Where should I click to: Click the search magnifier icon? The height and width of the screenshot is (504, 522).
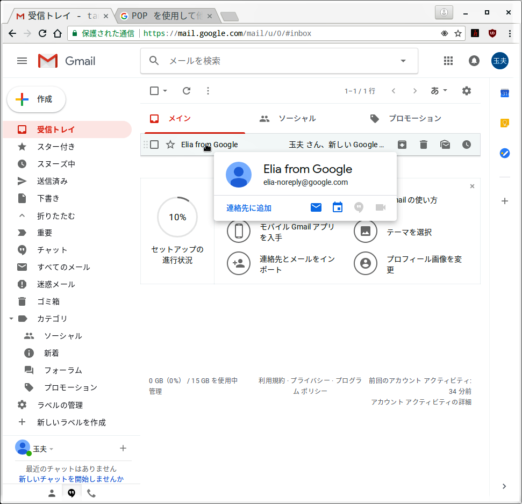[x=153, y=61]
